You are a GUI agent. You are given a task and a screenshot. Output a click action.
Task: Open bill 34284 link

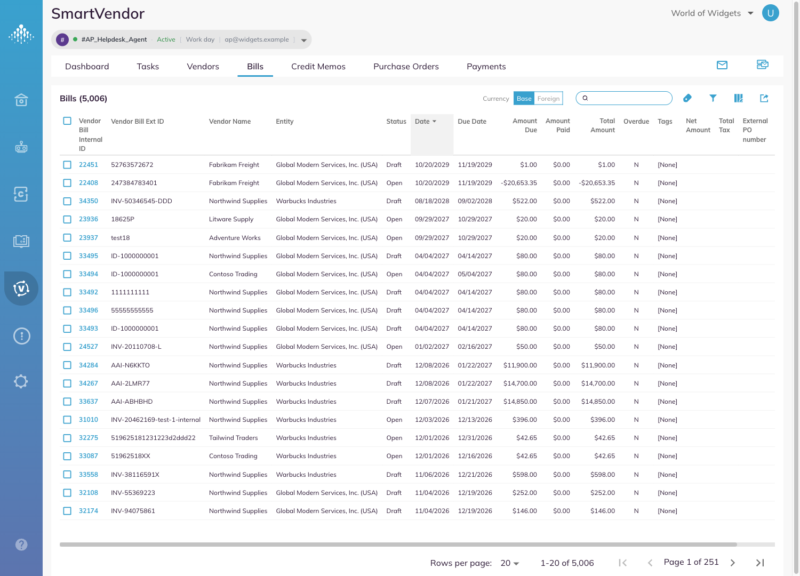(x=89, y=365)
